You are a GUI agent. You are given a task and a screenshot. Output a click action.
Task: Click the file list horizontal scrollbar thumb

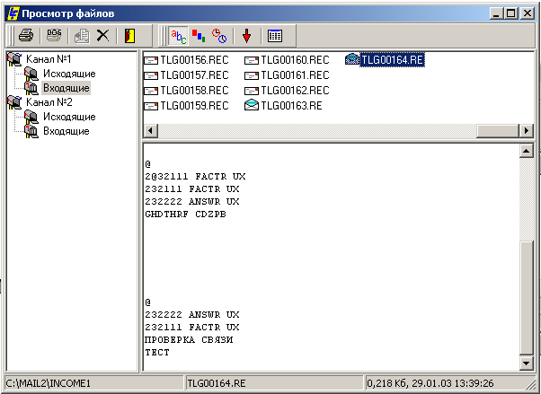coord(498,131)
